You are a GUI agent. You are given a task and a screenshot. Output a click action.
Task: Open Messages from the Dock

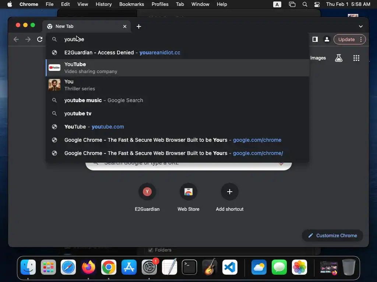[x=279, y=267]
